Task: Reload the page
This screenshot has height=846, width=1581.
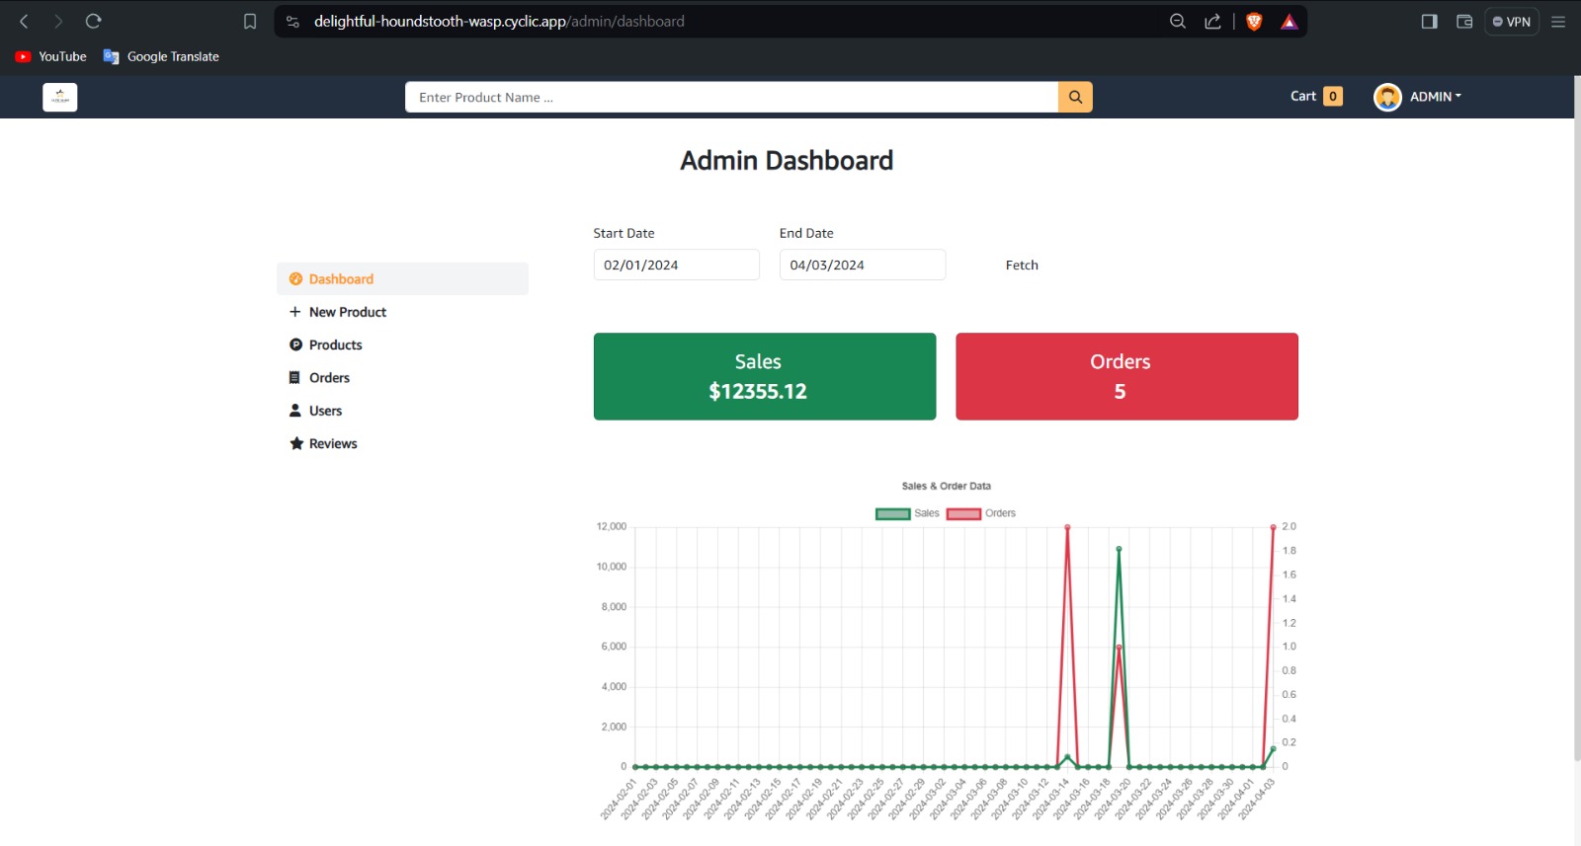Action: [x=93, y=21]
